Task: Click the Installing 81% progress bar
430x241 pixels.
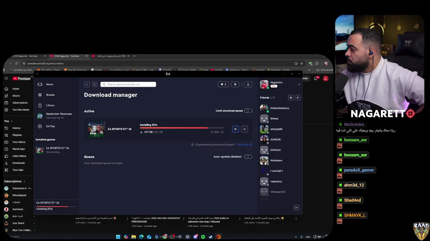Action: [181, 128]
